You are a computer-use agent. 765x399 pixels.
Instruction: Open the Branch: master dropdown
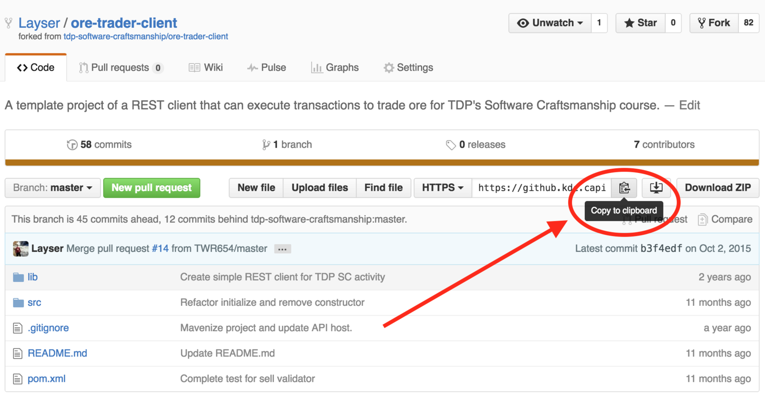click(53, 188)
